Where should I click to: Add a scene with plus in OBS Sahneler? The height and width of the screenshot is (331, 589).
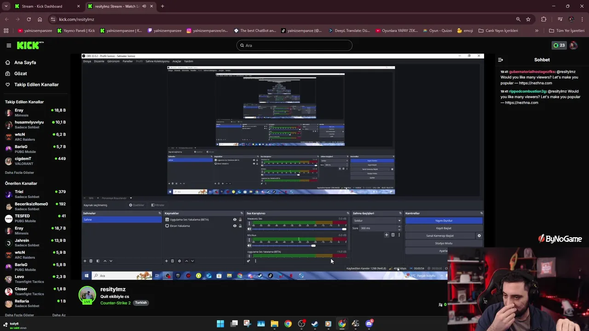tap(85, 261)
